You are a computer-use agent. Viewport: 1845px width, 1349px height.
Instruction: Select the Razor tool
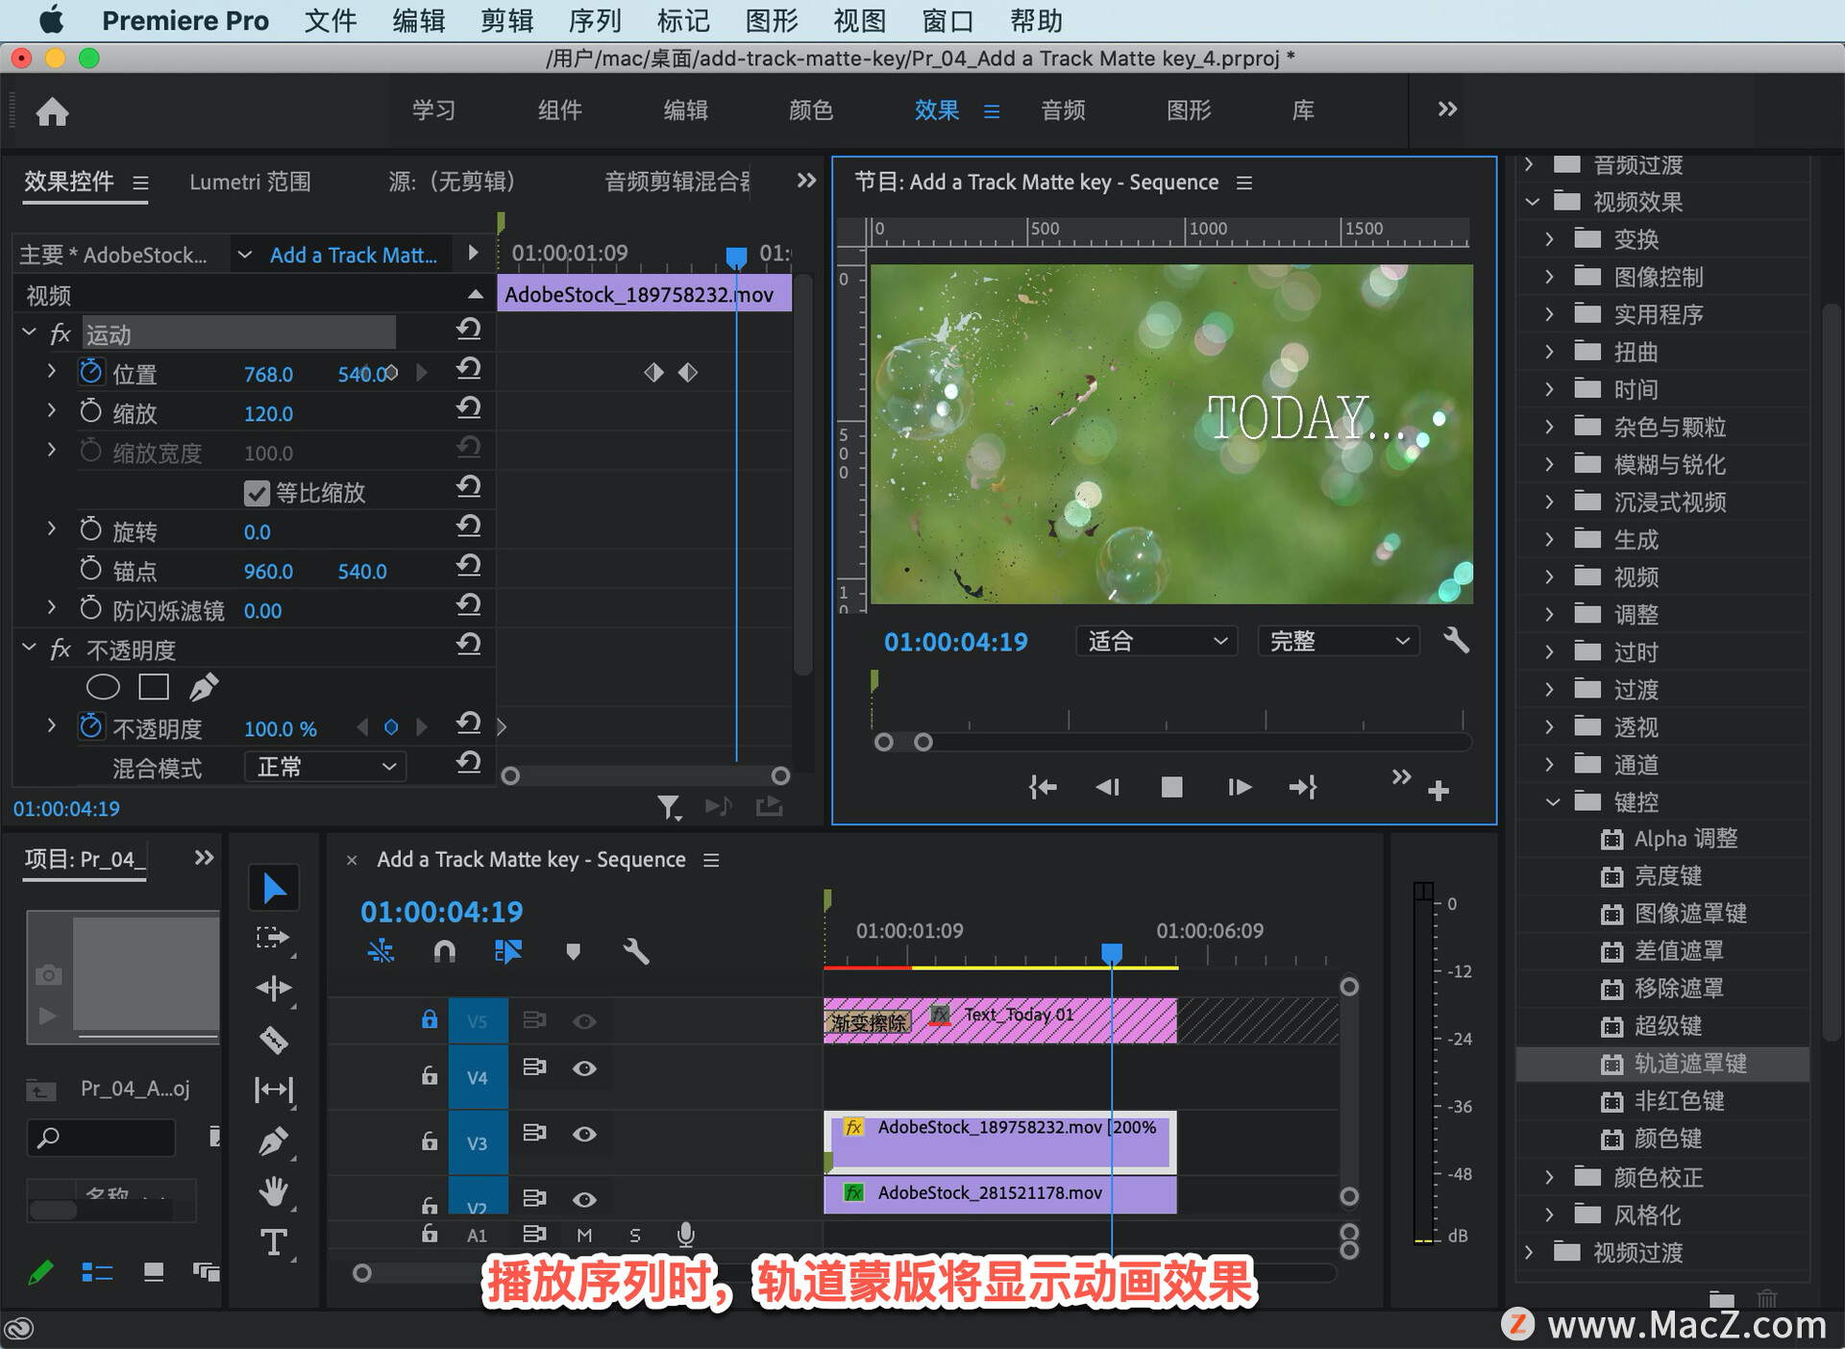274,1040
